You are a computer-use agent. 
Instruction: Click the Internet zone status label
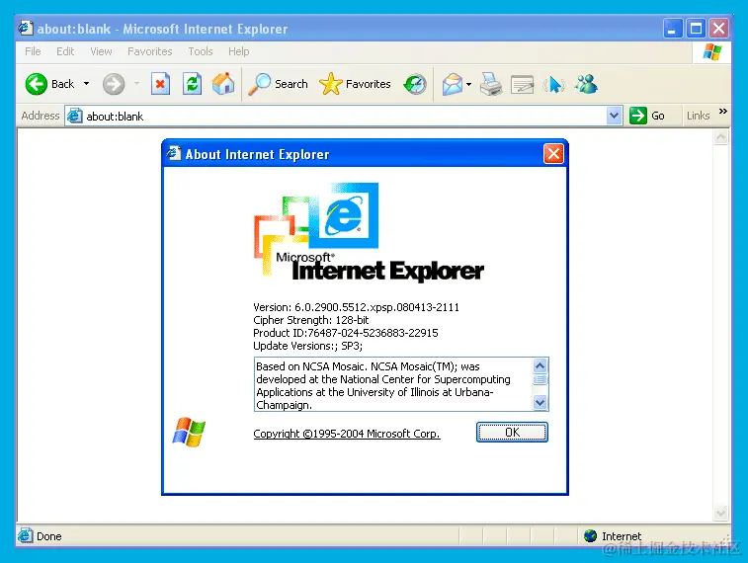[622, 536]
